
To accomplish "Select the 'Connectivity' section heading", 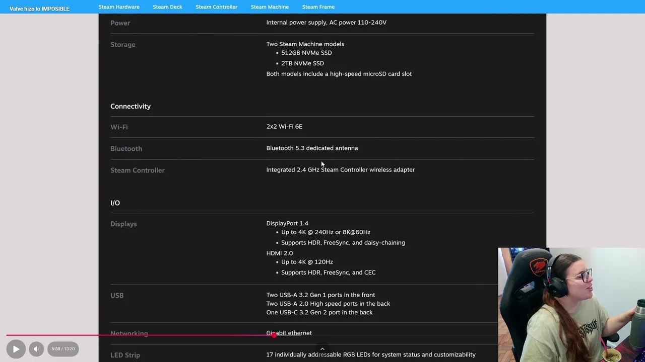I will pyautogui.click(x=131, y=106).
